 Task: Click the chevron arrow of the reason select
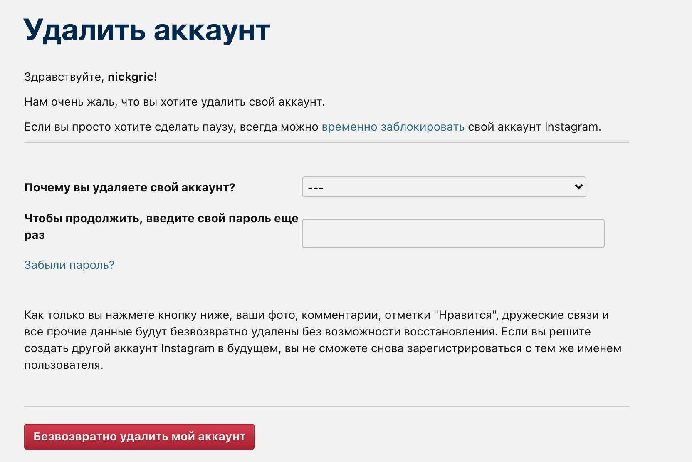(x=578, y=187)
